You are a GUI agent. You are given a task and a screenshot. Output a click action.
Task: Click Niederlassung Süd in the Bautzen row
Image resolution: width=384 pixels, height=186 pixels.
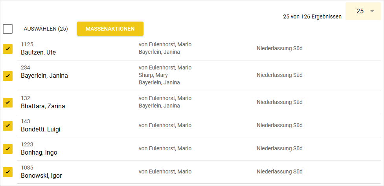[279, 48]
